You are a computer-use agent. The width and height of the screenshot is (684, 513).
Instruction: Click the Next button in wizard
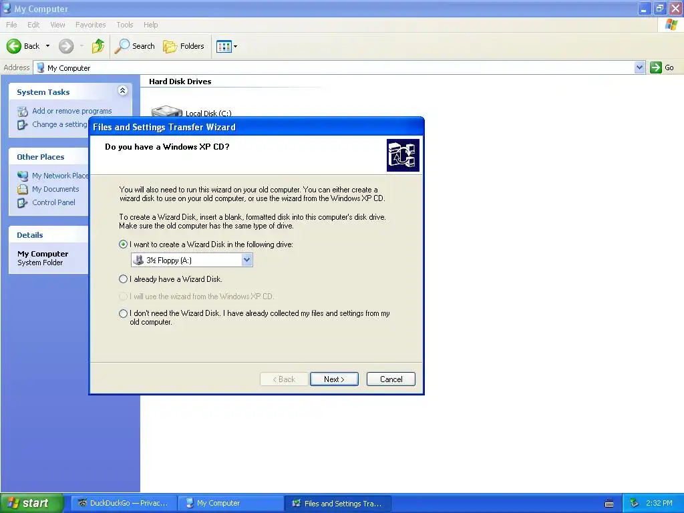click(x=334, y=379)
